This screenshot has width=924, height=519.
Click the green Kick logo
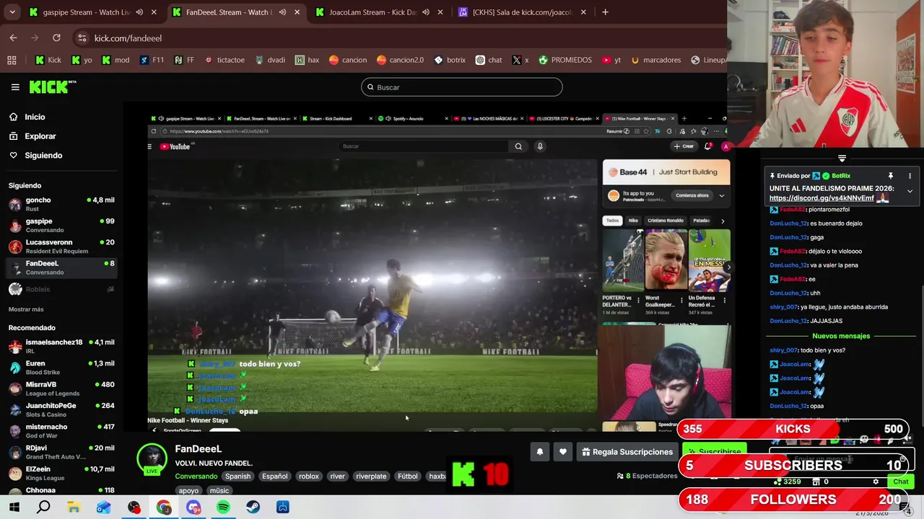tap(52, 86)
